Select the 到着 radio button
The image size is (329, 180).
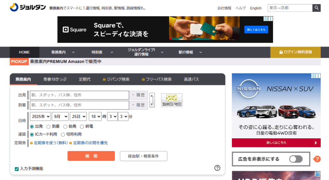point(49,126)
